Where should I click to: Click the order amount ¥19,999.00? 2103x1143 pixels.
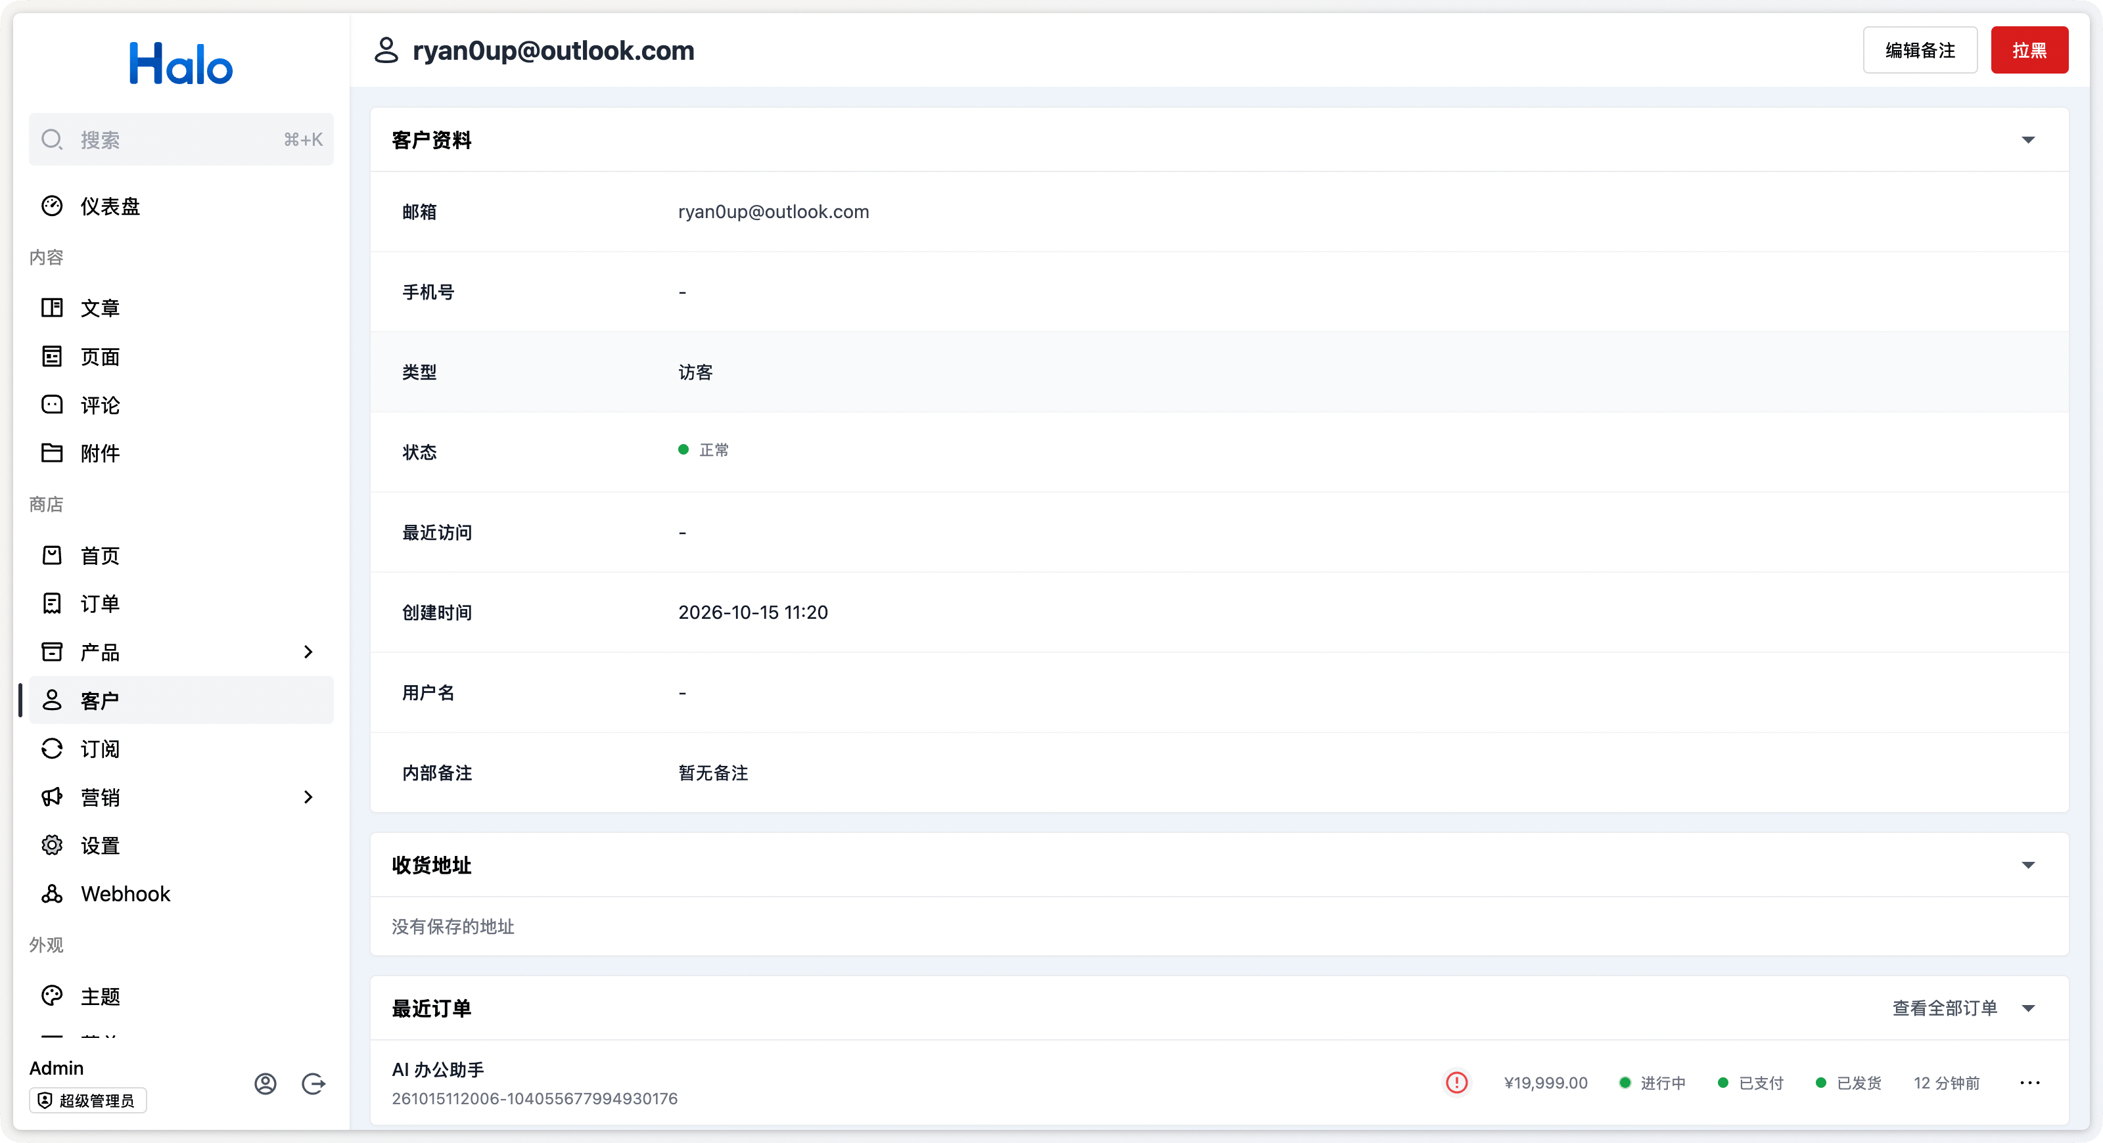click(1546, 1083)
